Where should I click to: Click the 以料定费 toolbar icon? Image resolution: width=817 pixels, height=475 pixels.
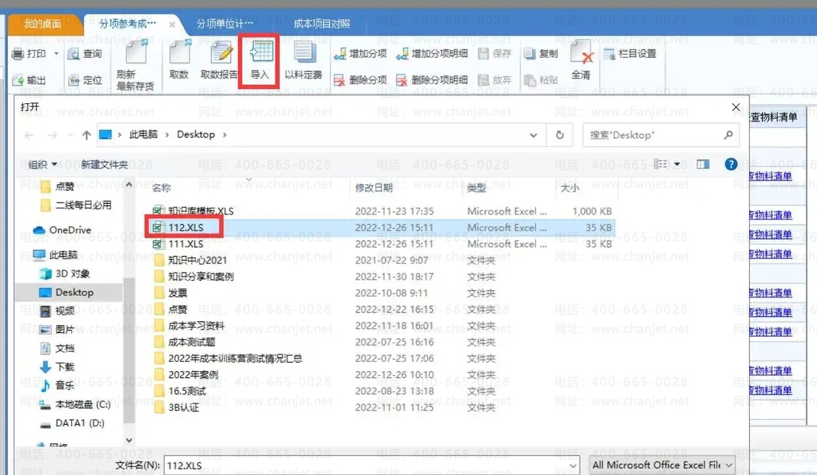303,60
